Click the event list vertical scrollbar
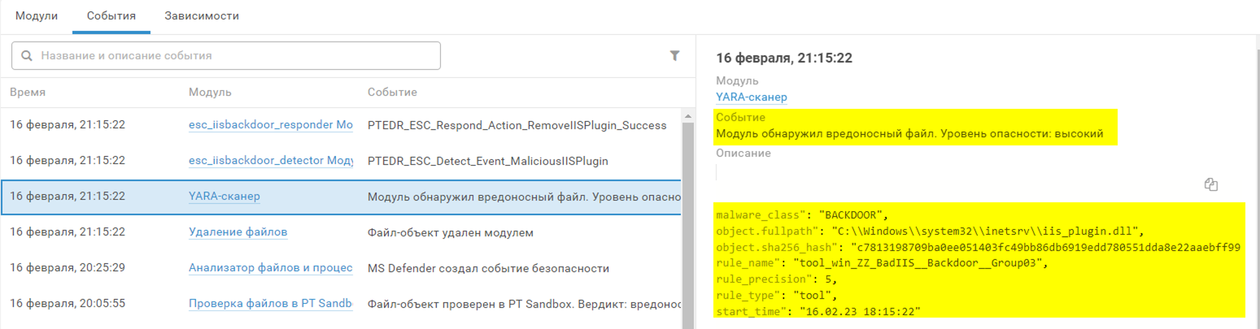The height and width of the screenshot is (329, 1260). tap(688, 226)
